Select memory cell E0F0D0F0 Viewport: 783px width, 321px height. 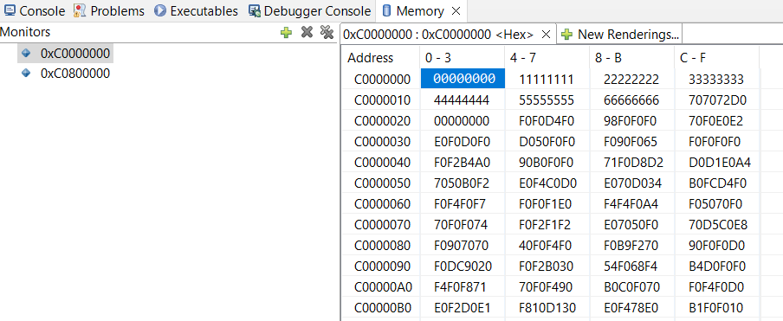click(462, 142)
